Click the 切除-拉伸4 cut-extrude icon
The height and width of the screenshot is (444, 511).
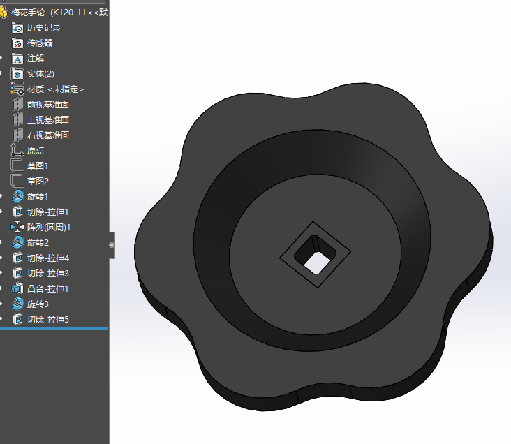coord(17,258)
